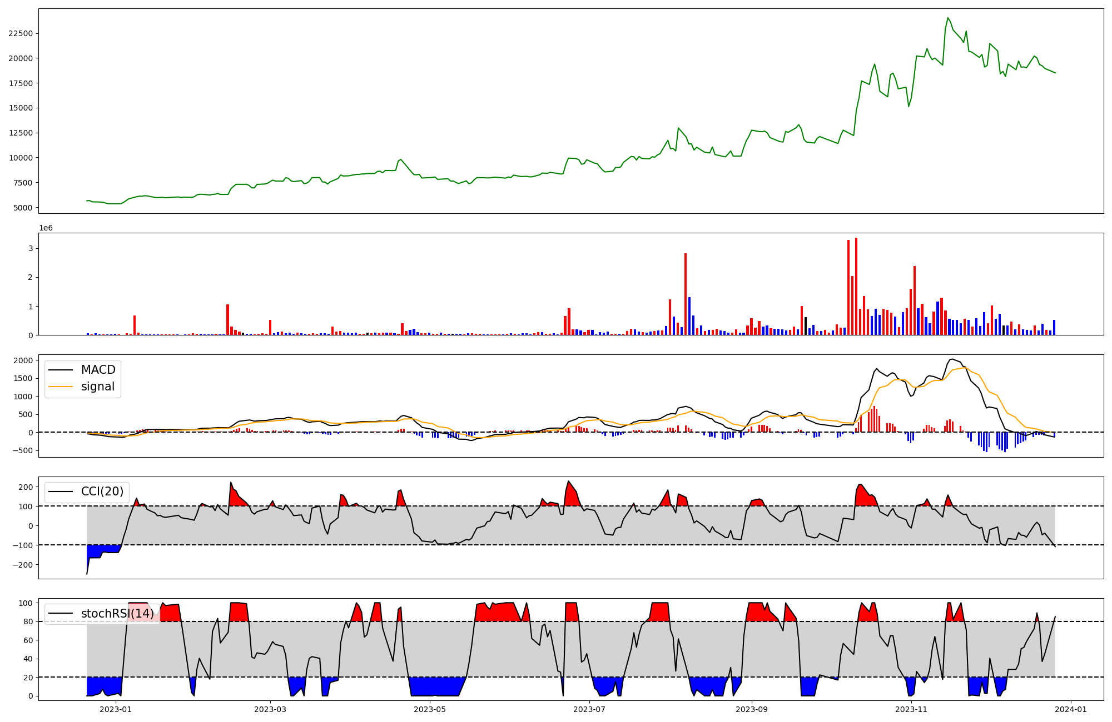Click the highest peak of the green price line
This screenshot has width=1112, height=722.
(x=949, y=18)
